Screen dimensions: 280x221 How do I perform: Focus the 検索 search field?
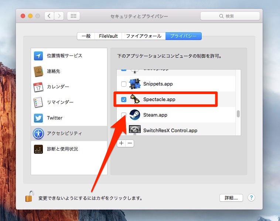230,16
